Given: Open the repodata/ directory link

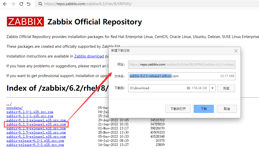Looking at the screenshot, I should click(14, 108).
